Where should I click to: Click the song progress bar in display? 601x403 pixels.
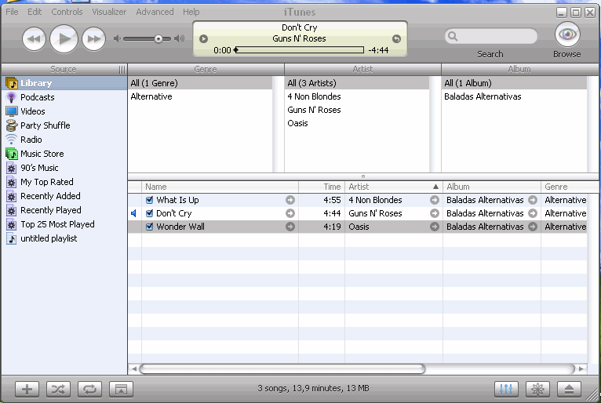click(299, 50)
